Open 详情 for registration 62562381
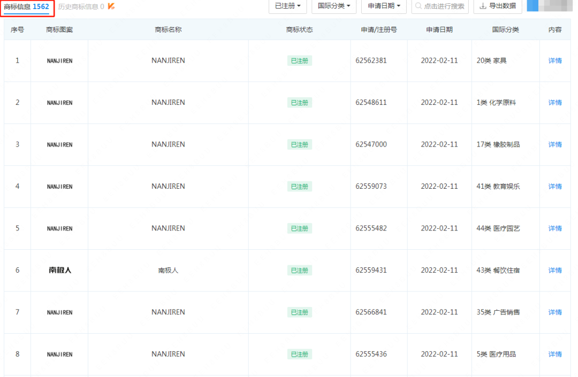This screenshot has height=377, width=578. (x=555, y=61)
